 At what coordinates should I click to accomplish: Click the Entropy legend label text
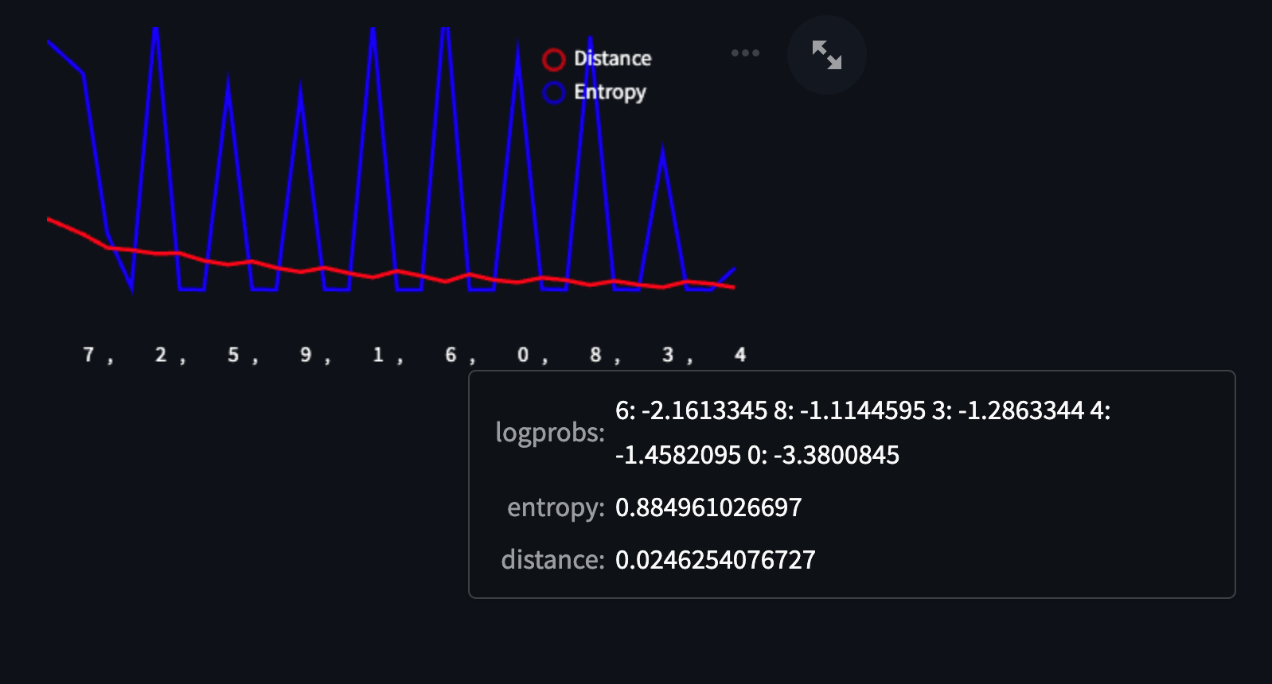coord(610,92)
